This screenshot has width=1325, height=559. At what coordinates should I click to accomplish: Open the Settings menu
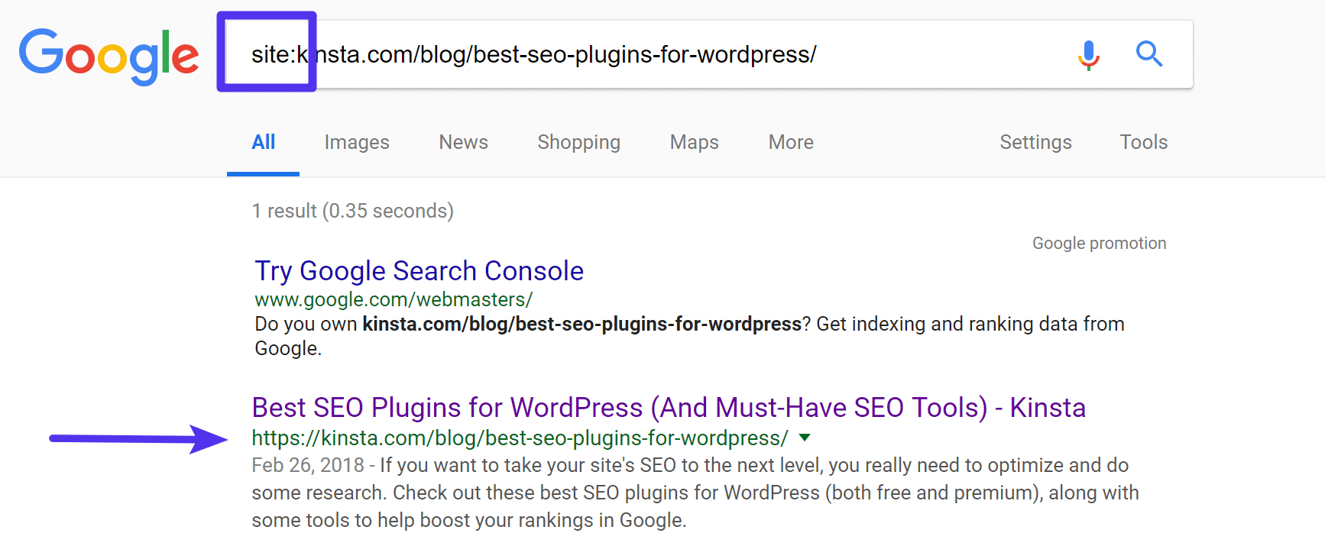[1035, 142]
